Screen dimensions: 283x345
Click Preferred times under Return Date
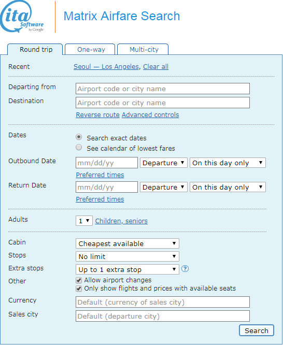coord(100,199)
